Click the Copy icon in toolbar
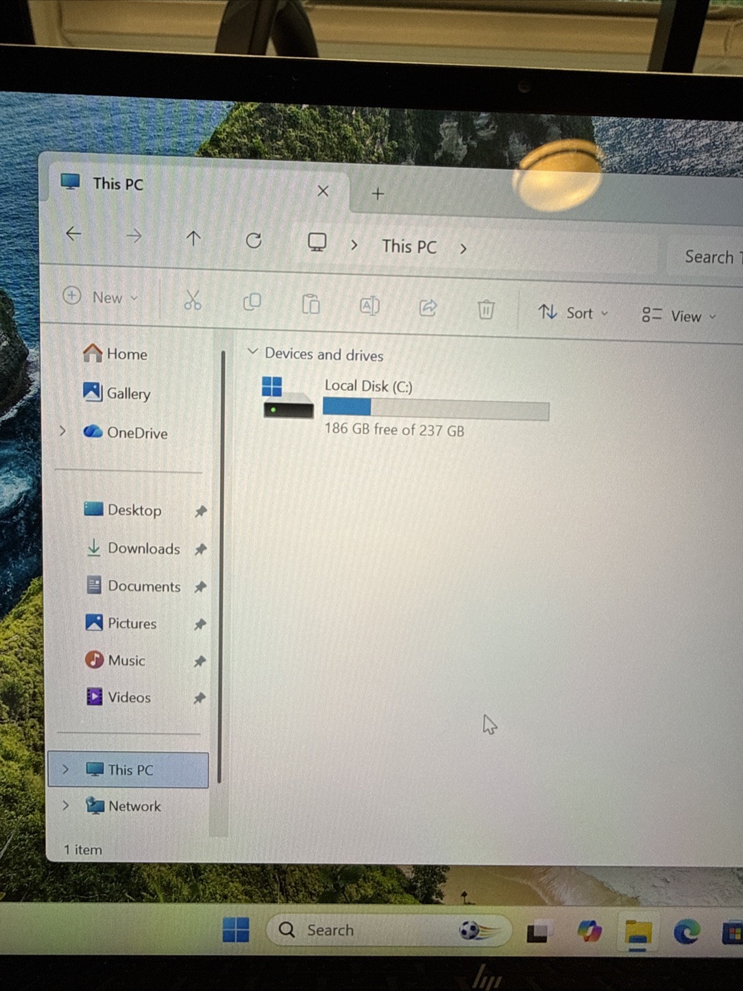Viewport: 743px width, 991px height. 252,302
